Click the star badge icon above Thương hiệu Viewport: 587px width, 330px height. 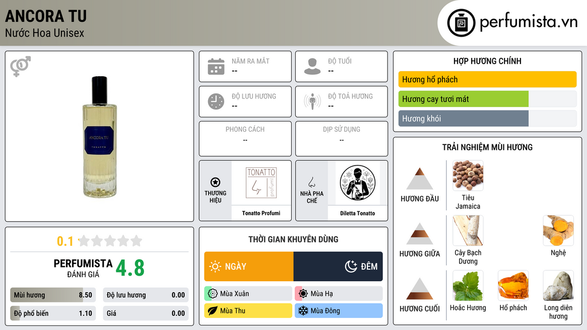point(216,182)
